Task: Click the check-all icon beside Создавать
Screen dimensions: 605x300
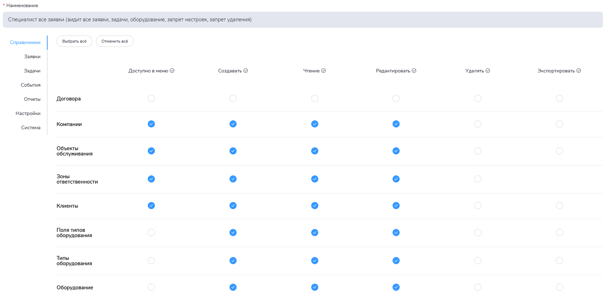Action: (245, 71)
